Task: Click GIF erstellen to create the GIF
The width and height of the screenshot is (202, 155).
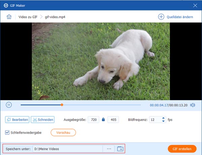Action: (182, 149)
